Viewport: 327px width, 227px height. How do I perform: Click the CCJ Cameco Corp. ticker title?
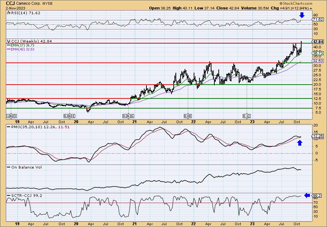pos(29,3)
